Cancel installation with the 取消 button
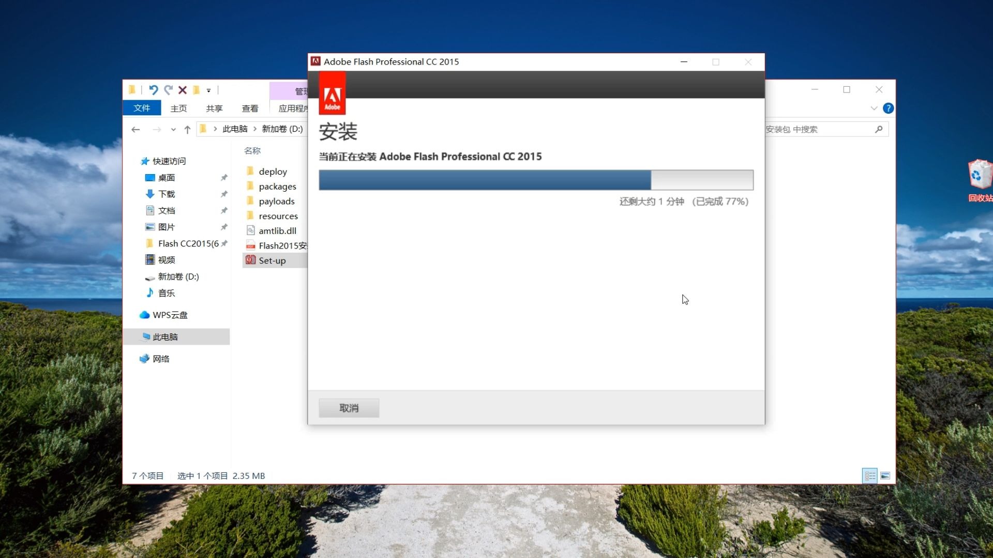 (x=349, y=408)
